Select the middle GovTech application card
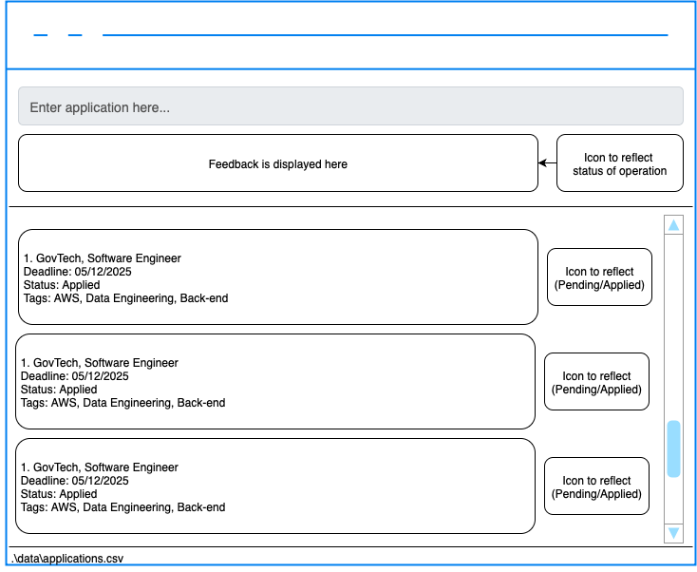Screen dimensions: 697x572 point(275,382)
